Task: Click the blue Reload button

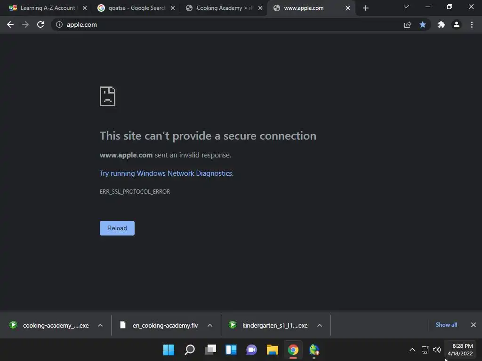Action: point(117,228)
